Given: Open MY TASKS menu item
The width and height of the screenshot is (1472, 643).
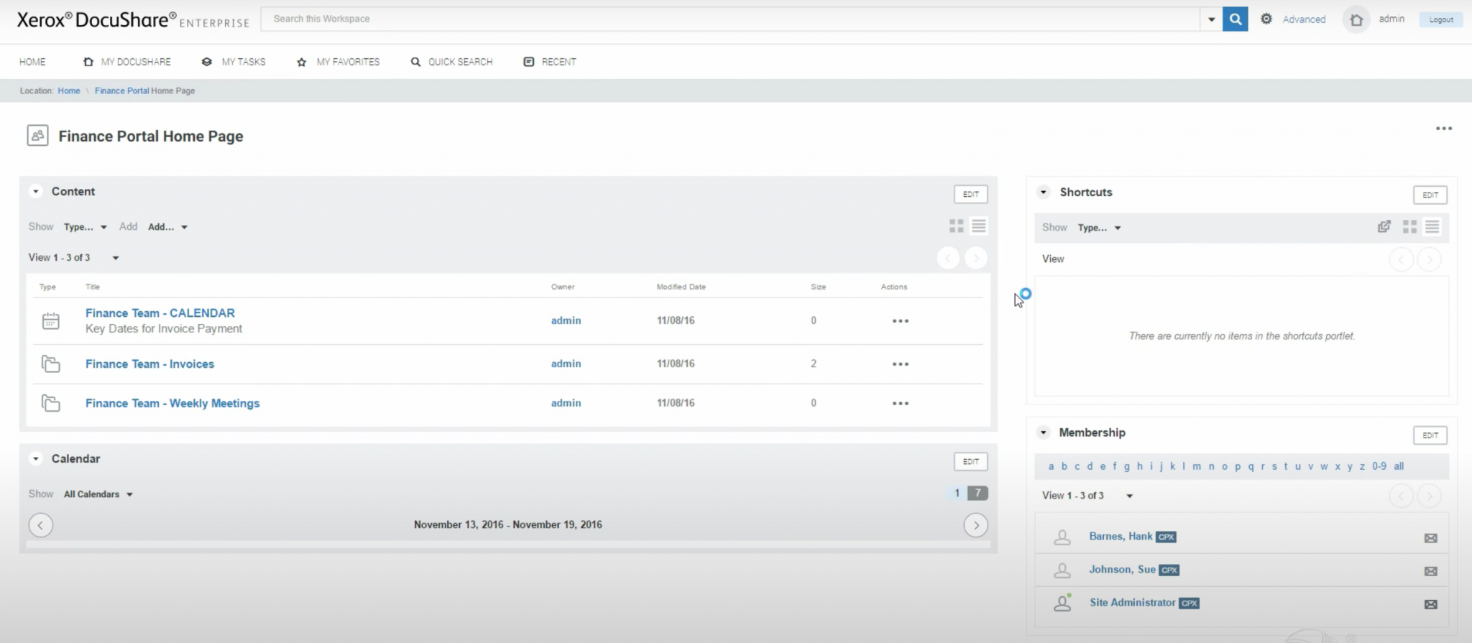Looking at the screenshot, I should (x=234, y=62).
